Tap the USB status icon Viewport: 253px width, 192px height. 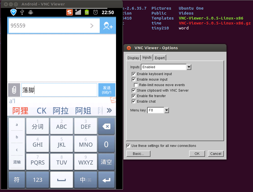tap(22, 12)
